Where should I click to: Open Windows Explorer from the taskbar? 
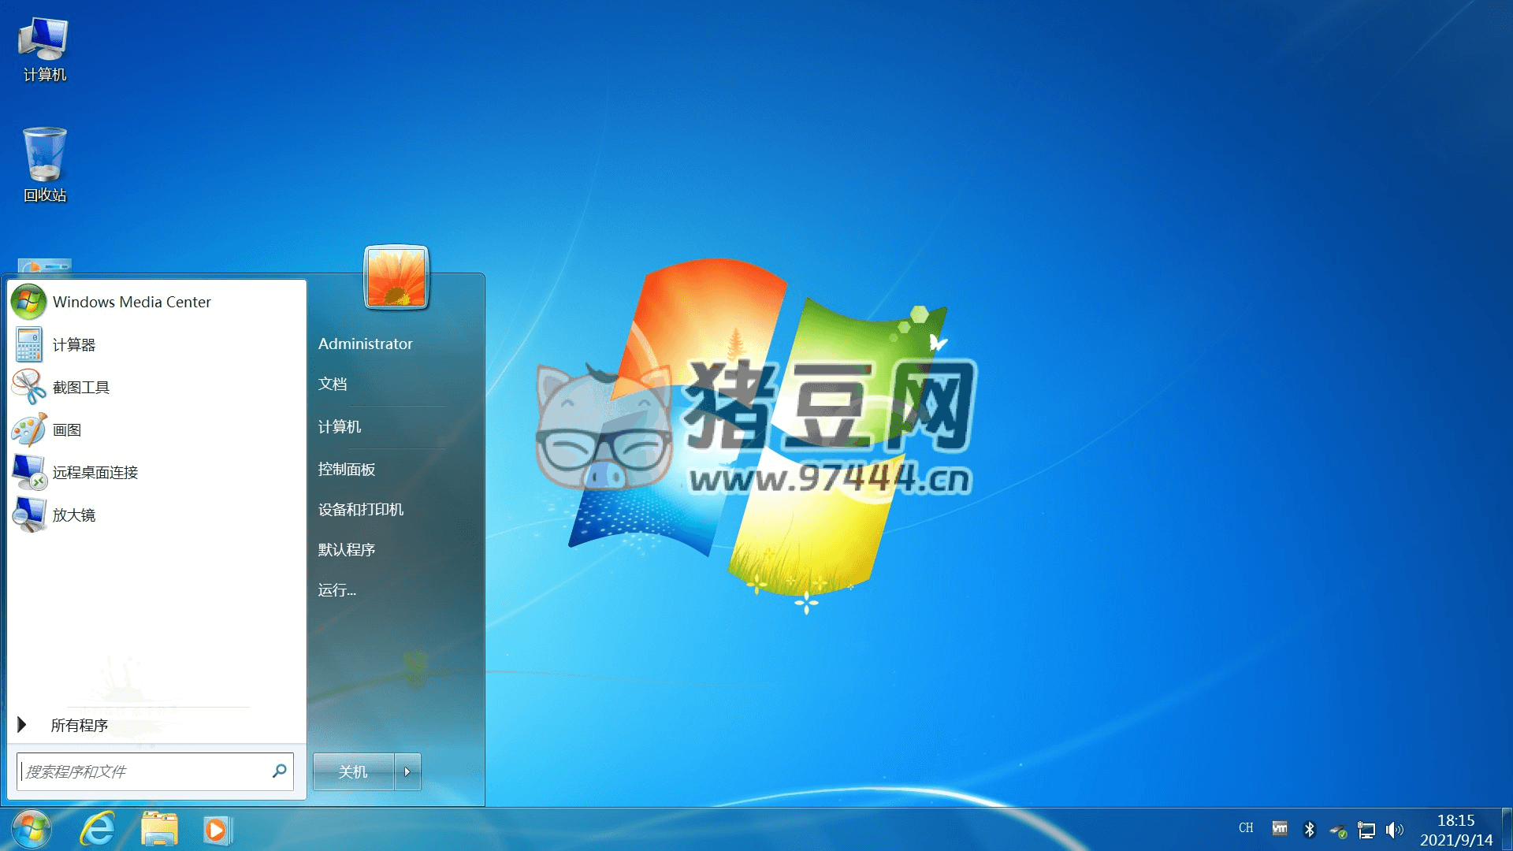[x=158, y=829]
